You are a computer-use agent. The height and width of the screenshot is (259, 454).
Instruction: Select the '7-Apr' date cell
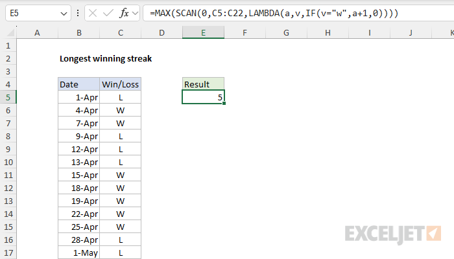coord(78,124)
